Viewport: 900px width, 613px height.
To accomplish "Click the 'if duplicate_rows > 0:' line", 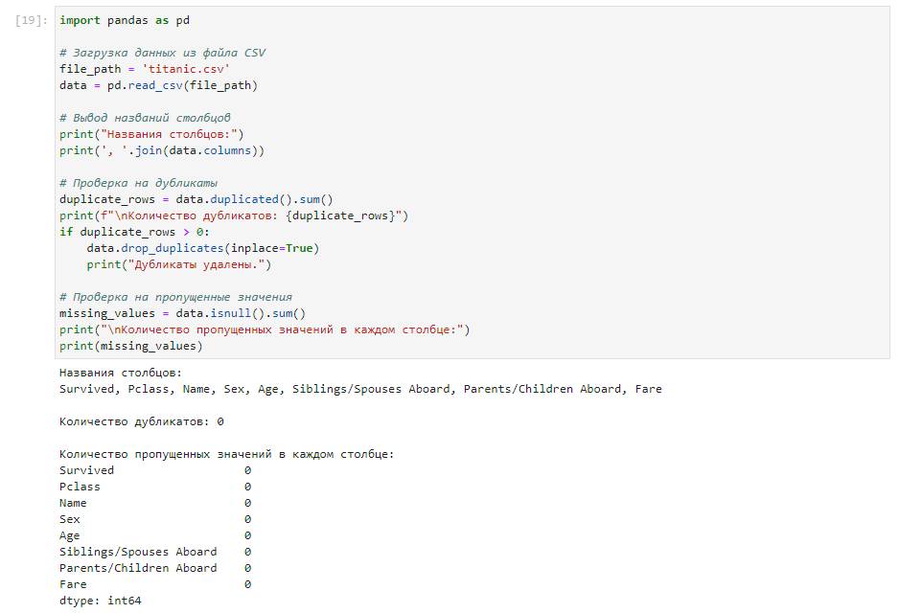I will coord(133,232).
